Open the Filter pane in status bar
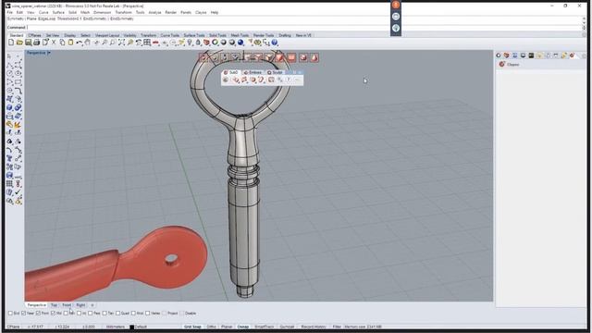Viewport: 592px width, 333px height. (337, 327)
